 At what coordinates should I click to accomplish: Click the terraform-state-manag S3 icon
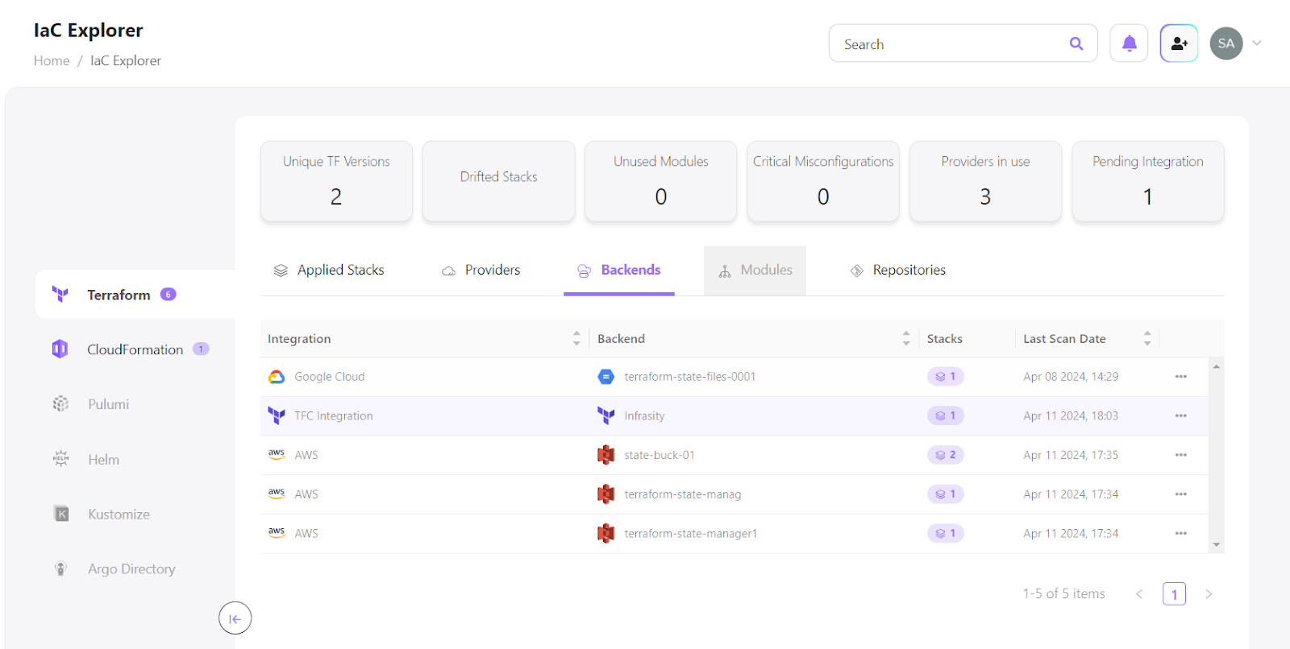[605, 494]
